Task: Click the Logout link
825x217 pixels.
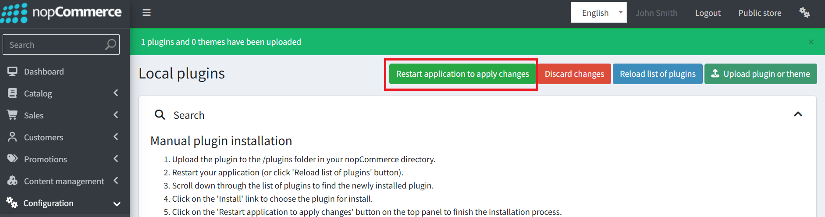Action: [708, 13]
